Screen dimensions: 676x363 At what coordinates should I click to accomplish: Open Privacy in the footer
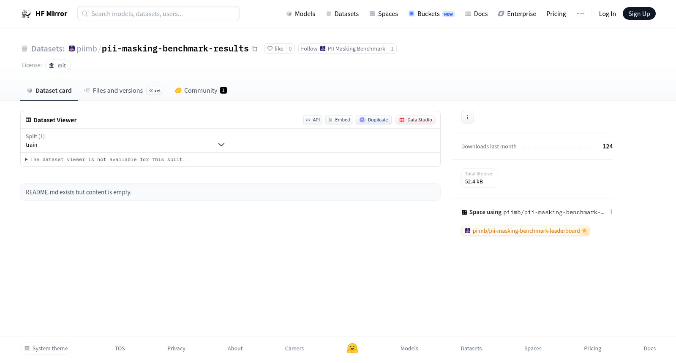tap(176, 348)
